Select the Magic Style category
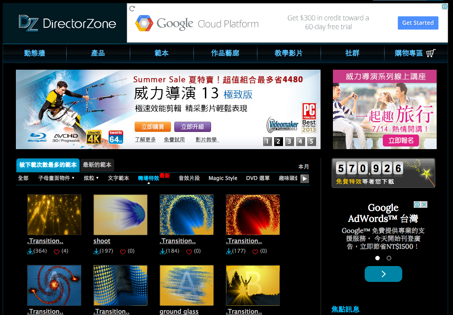 (223, 178)
